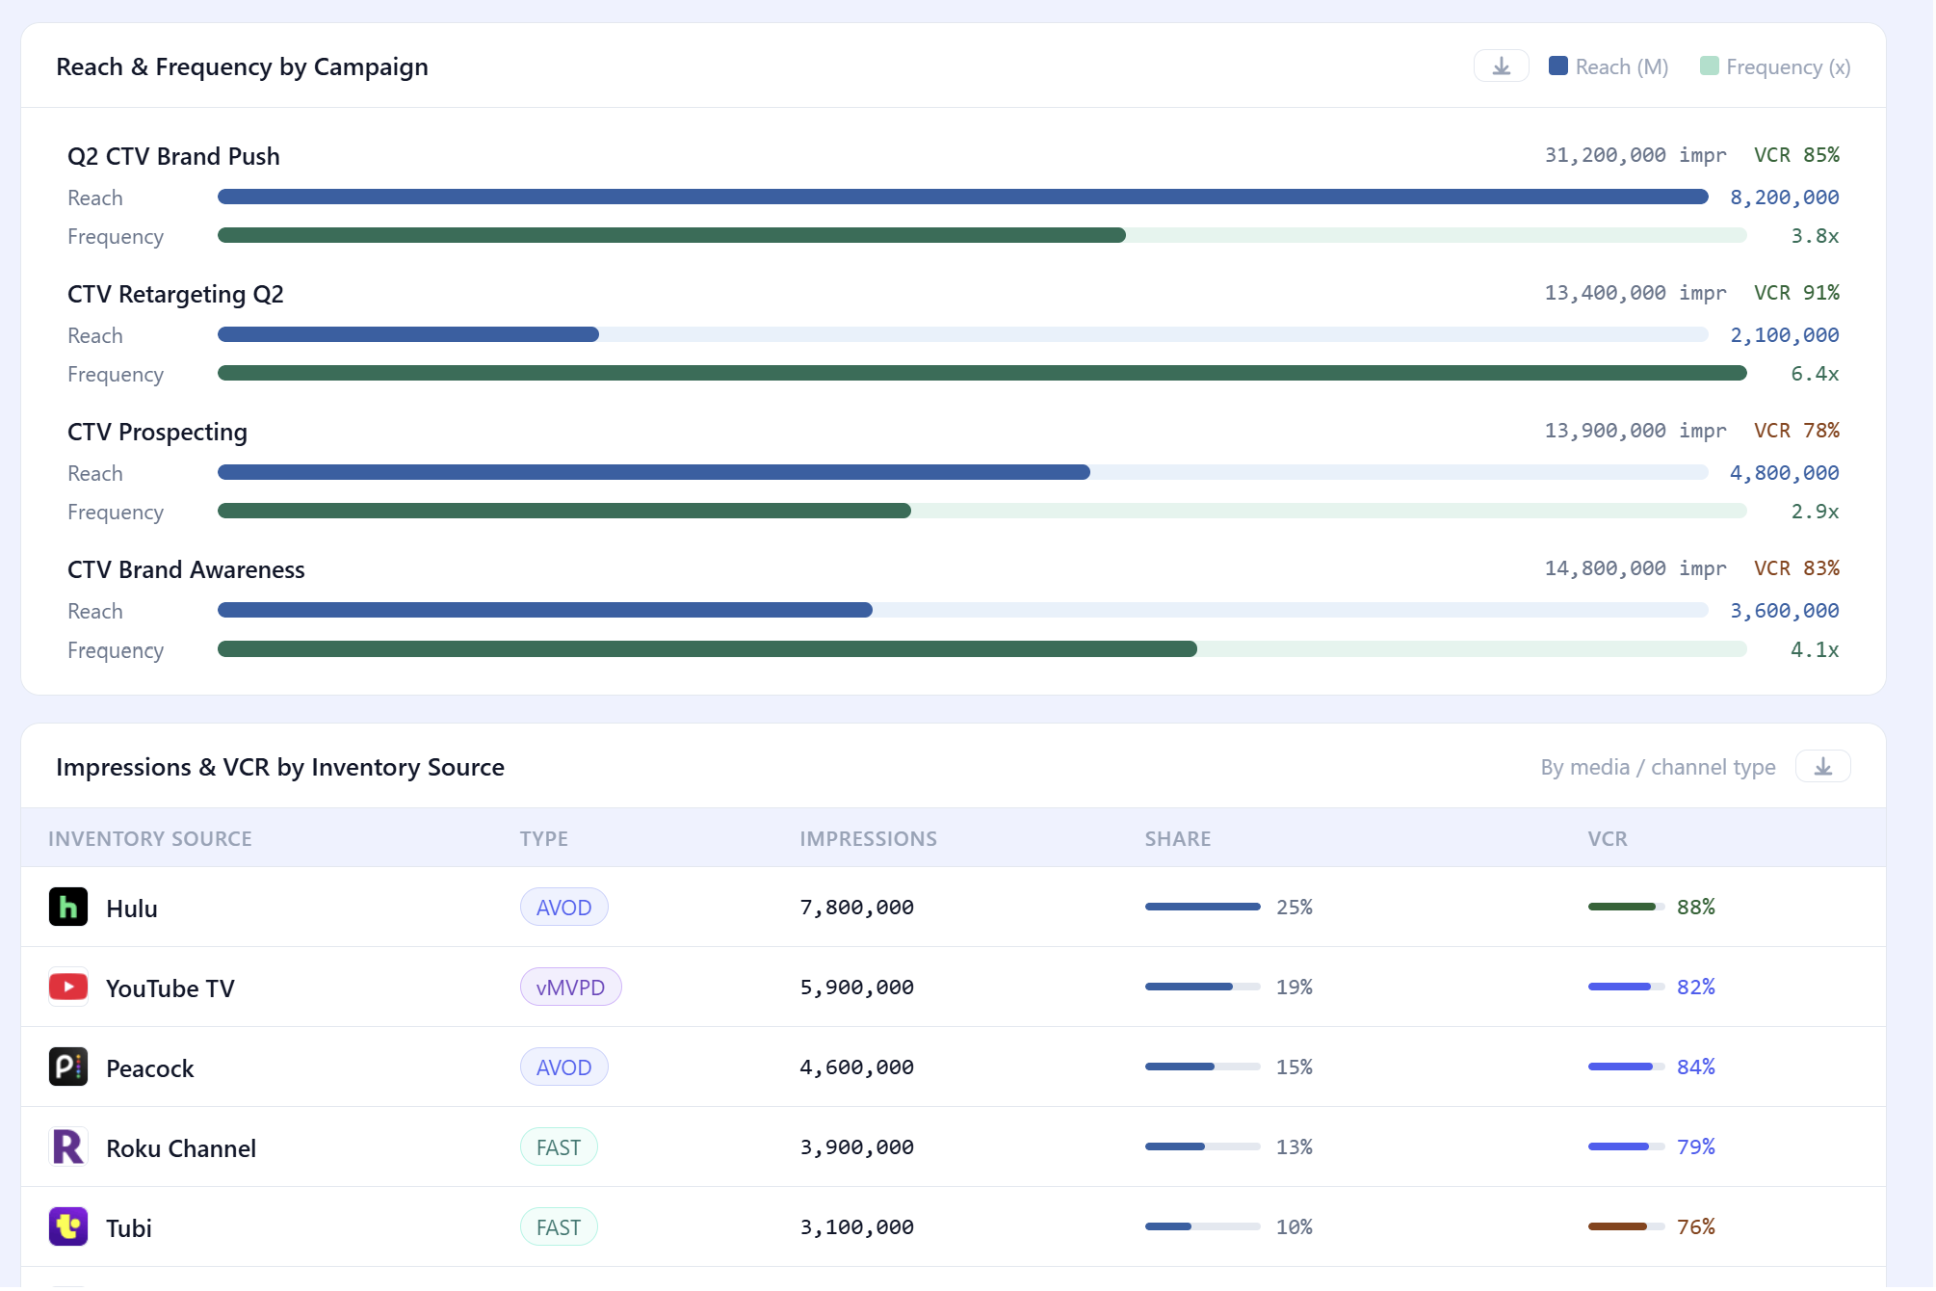The width and height of the screenshot is (1936, 1291).
Task: Click the Peacock 84% VCR bar
Action: tap(1626, 1067)
